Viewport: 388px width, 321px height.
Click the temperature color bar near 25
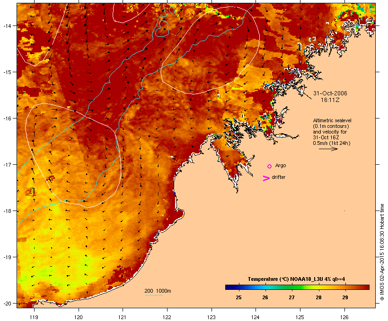pyautogui.click(x=238, y=287)
